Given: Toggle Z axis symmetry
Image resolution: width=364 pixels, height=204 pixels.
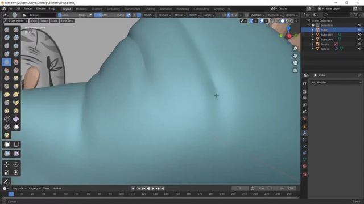Looking at the screenshot, I should [236, 15].
